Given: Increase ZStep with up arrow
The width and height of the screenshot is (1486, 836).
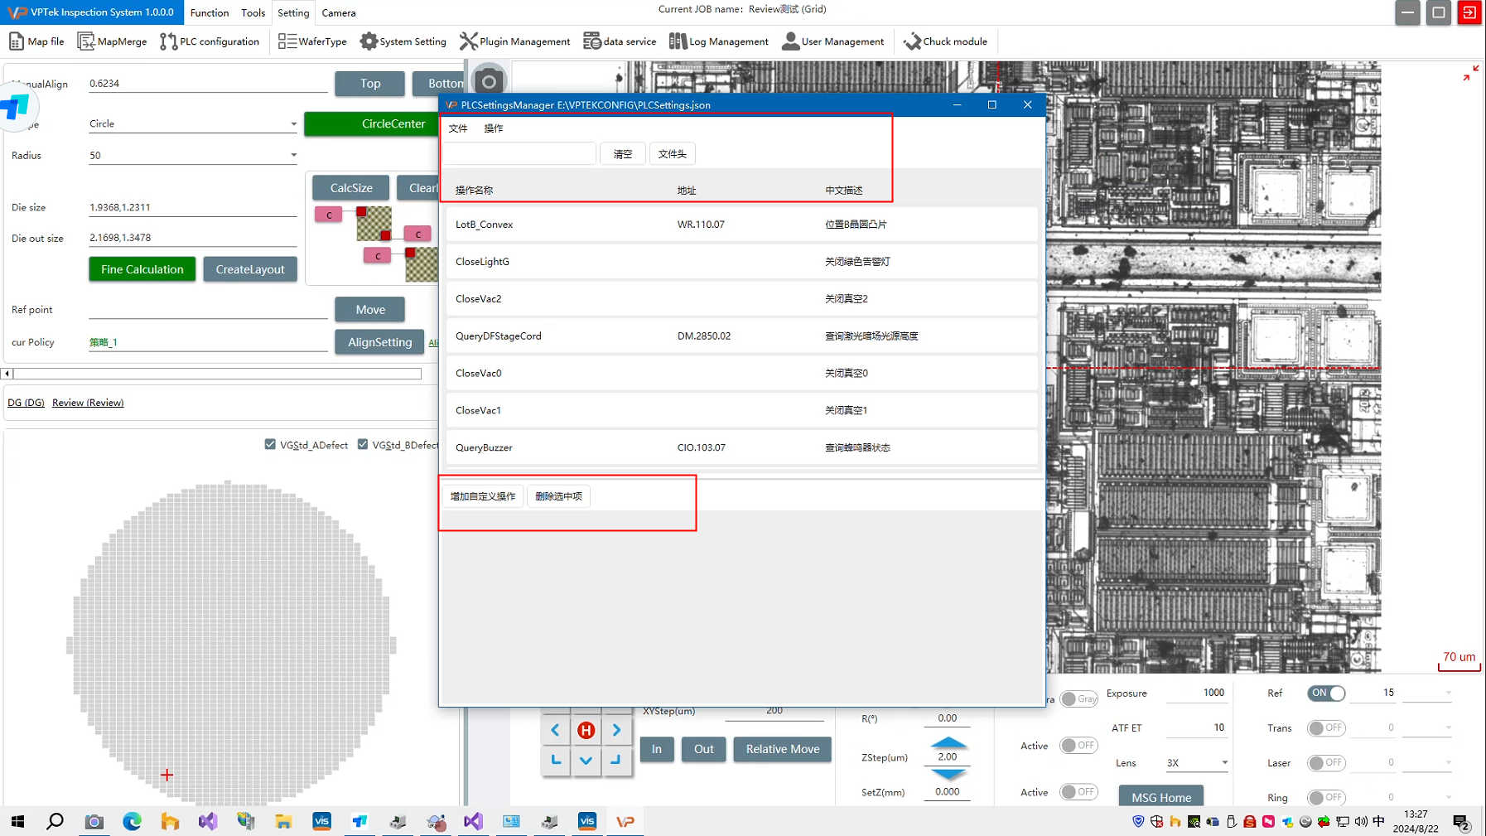Looking at the screenshot, I should click(948, 742).
